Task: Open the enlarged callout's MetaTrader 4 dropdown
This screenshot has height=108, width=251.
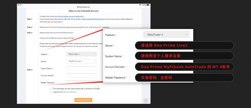Action: (x=166, y=35)
